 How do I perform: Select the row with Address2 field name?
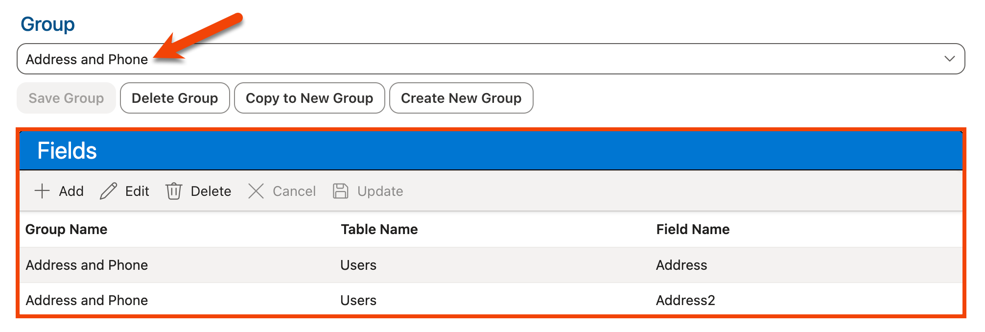click(x=685, y=300)
